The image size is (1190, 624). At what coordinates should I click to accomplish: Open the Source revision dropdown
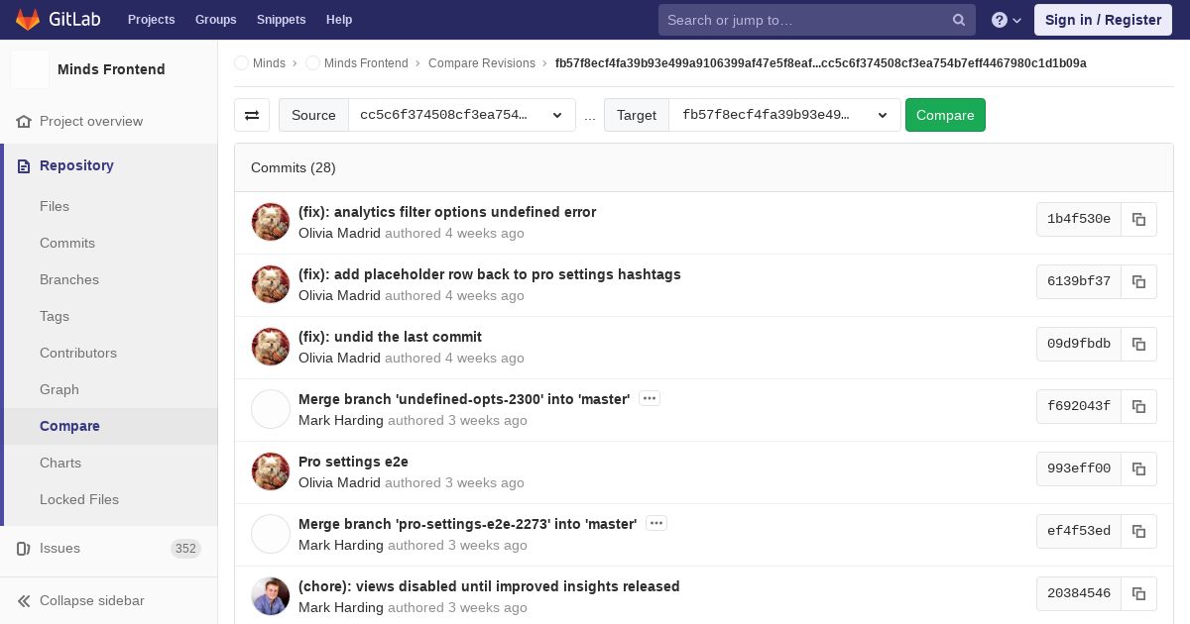(462, 115)
